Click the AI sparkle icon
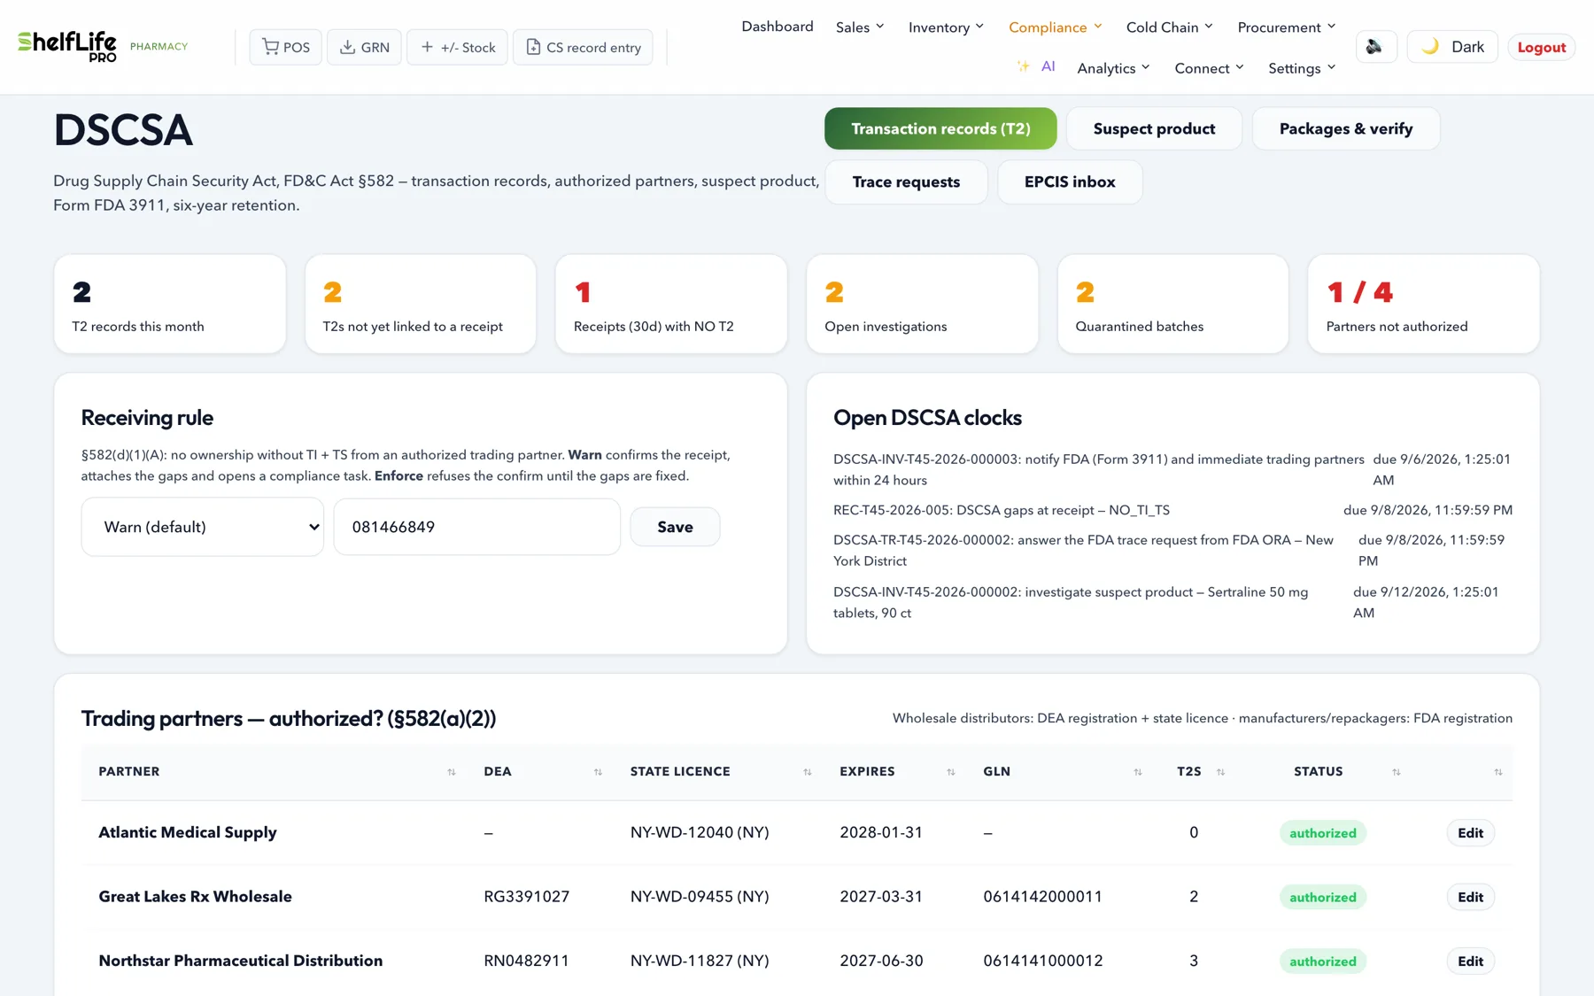 pos(1024,66)
